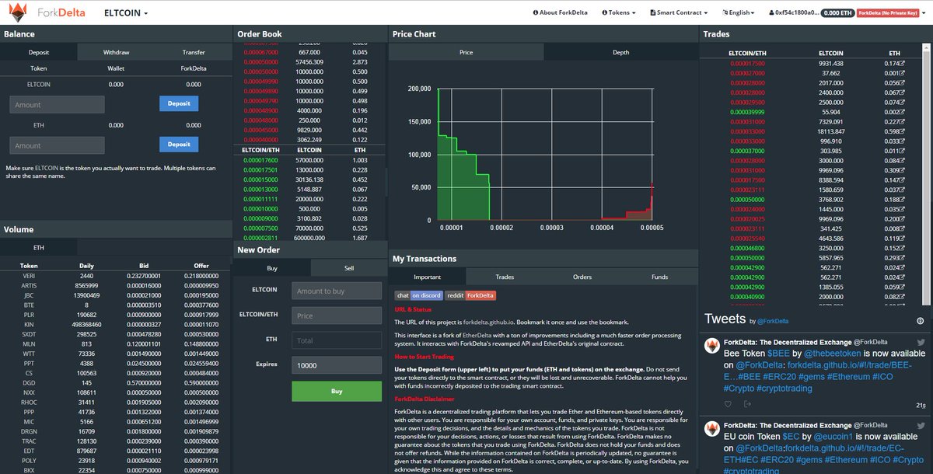Select the Important tab in My Transactions
Viewport: 933px width, 474px height.
pos(427,277)
